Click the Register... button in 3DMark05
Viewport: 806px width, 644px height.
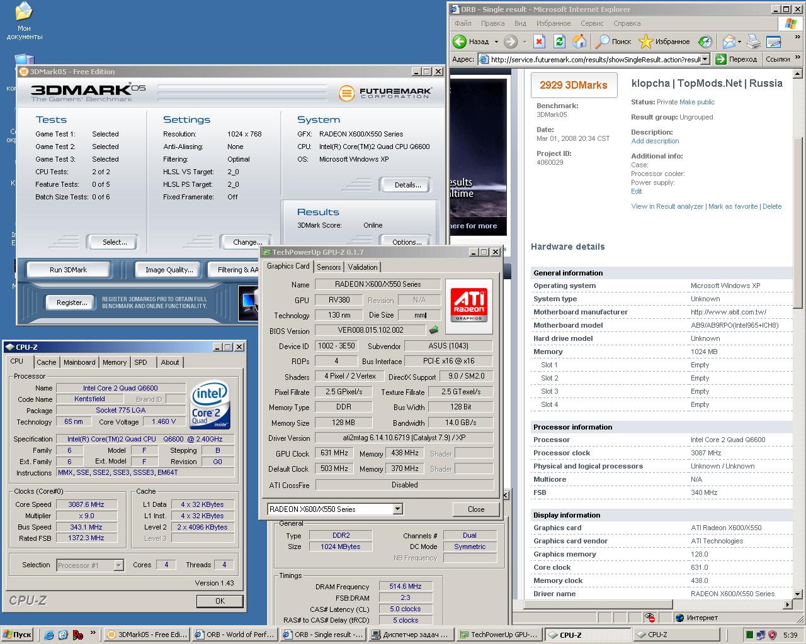tap(72, 303)
